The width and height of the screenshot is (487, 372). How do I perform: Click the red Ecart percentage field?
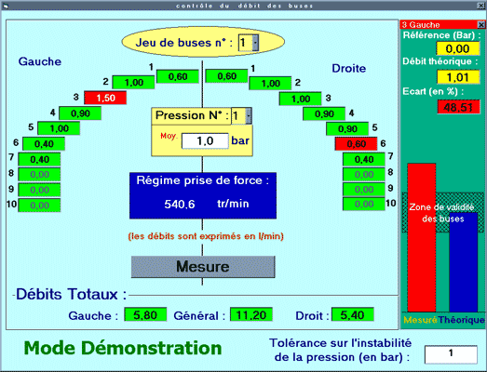[458, 107]
